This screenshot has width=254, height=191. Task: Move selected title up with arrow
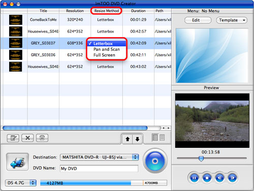[128, 139]
